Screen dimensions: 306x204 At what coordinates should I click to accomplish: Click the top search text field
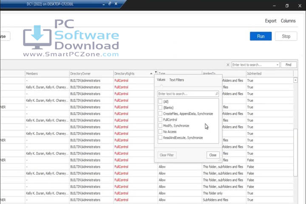pyautogui.click(x=253, y=65)
